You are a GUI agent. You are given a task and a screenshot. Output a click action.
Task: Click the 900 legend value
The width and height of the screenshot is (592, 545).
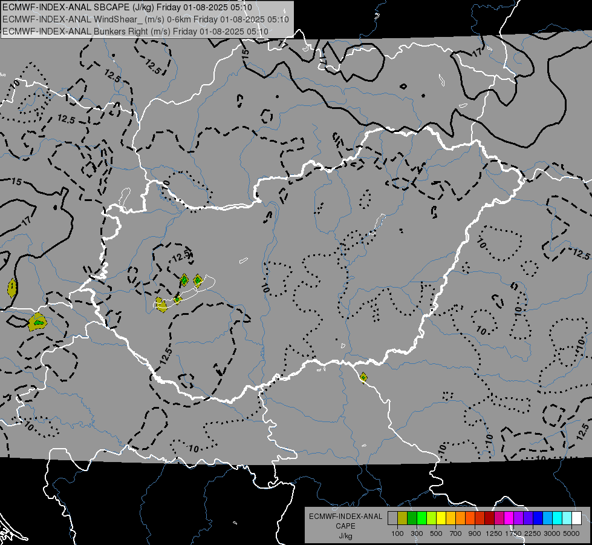tap(475, 533)
